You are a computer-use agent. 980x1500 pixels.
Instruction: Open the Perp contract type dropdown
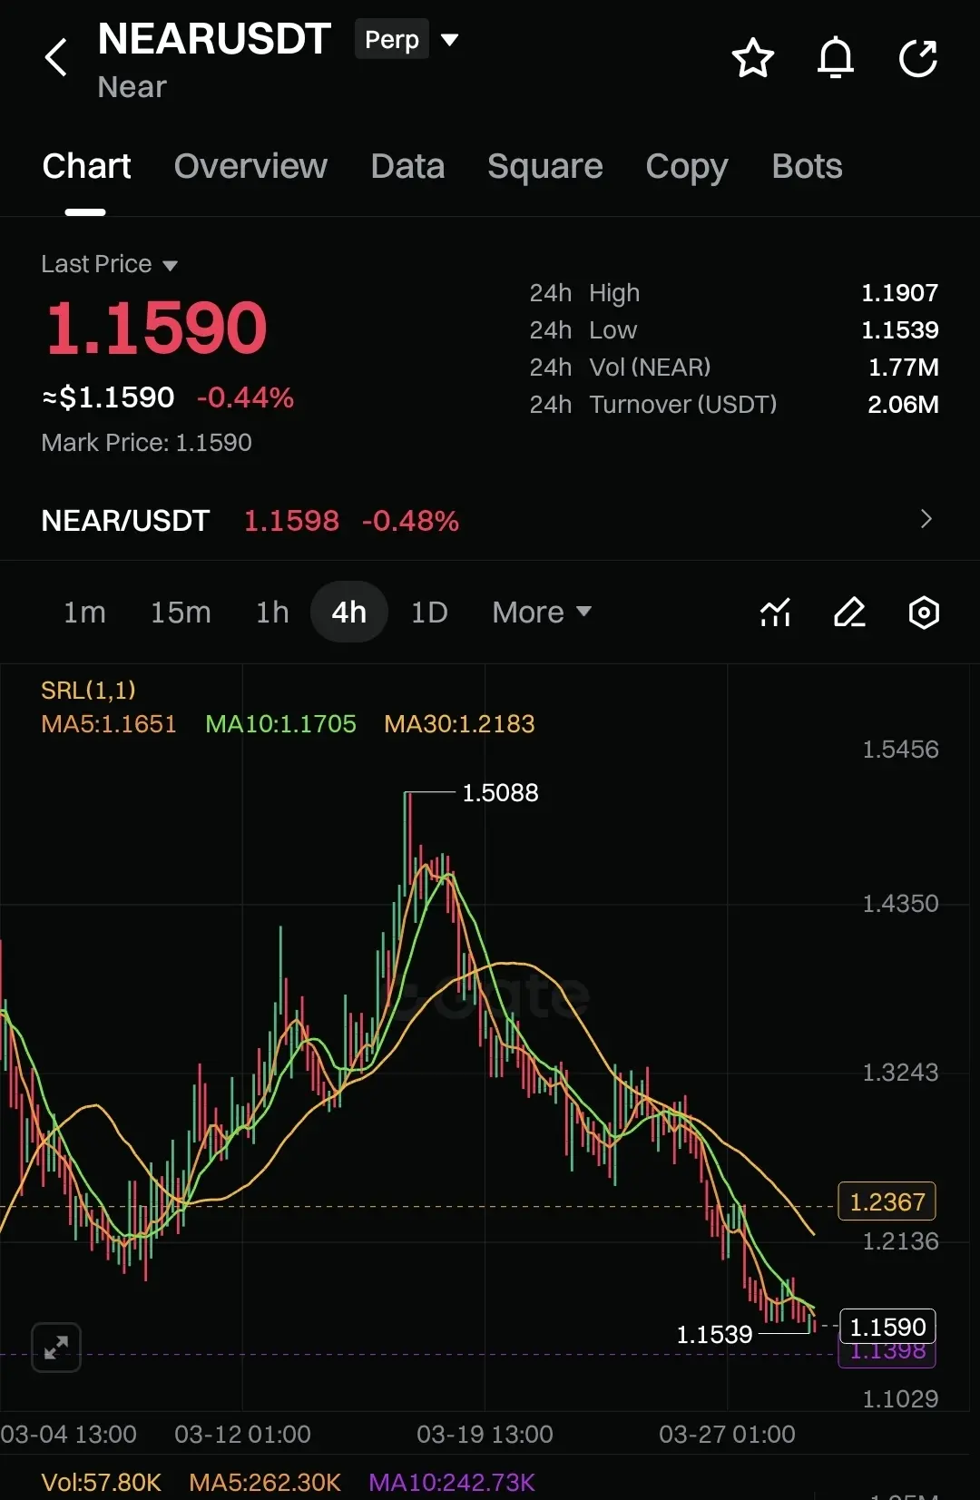point(407,39)
